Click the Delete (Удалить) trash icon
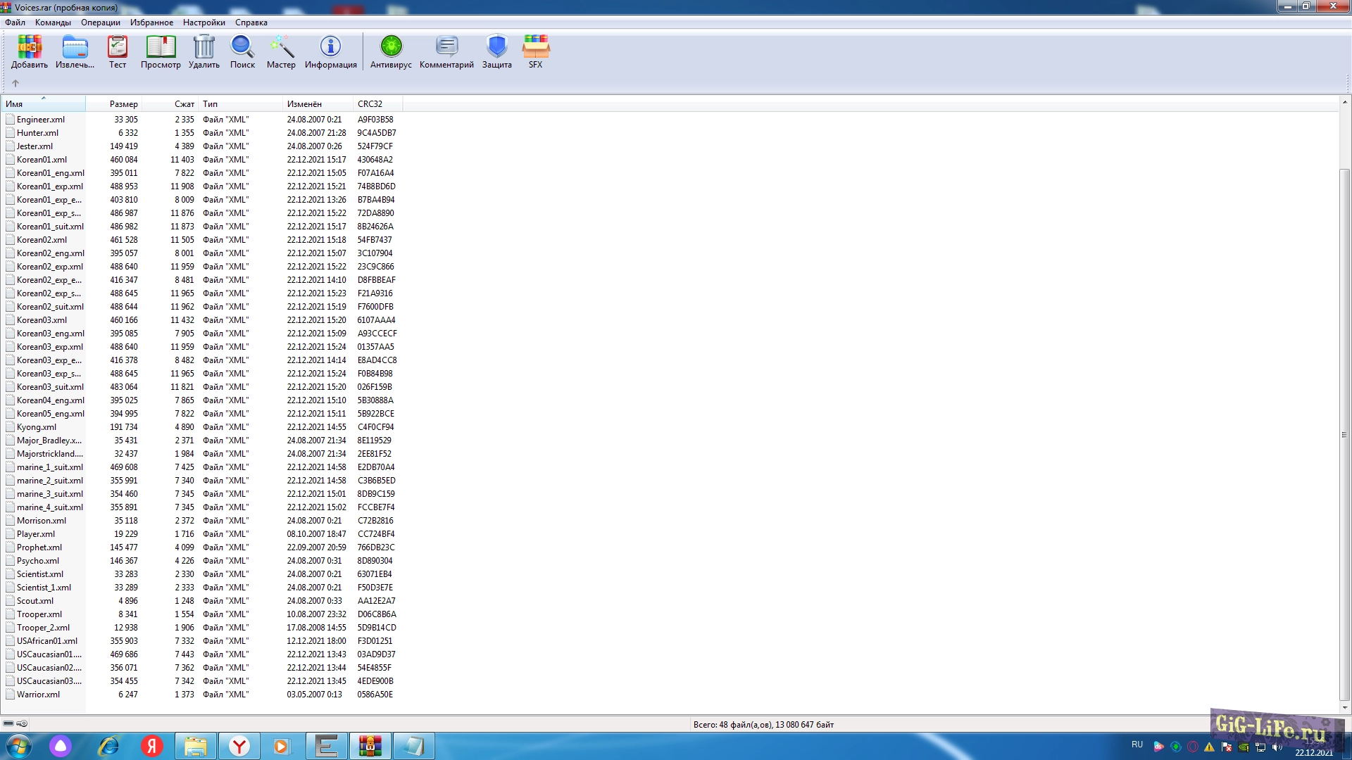This screenshot has width=1352, height=760. 204,52
